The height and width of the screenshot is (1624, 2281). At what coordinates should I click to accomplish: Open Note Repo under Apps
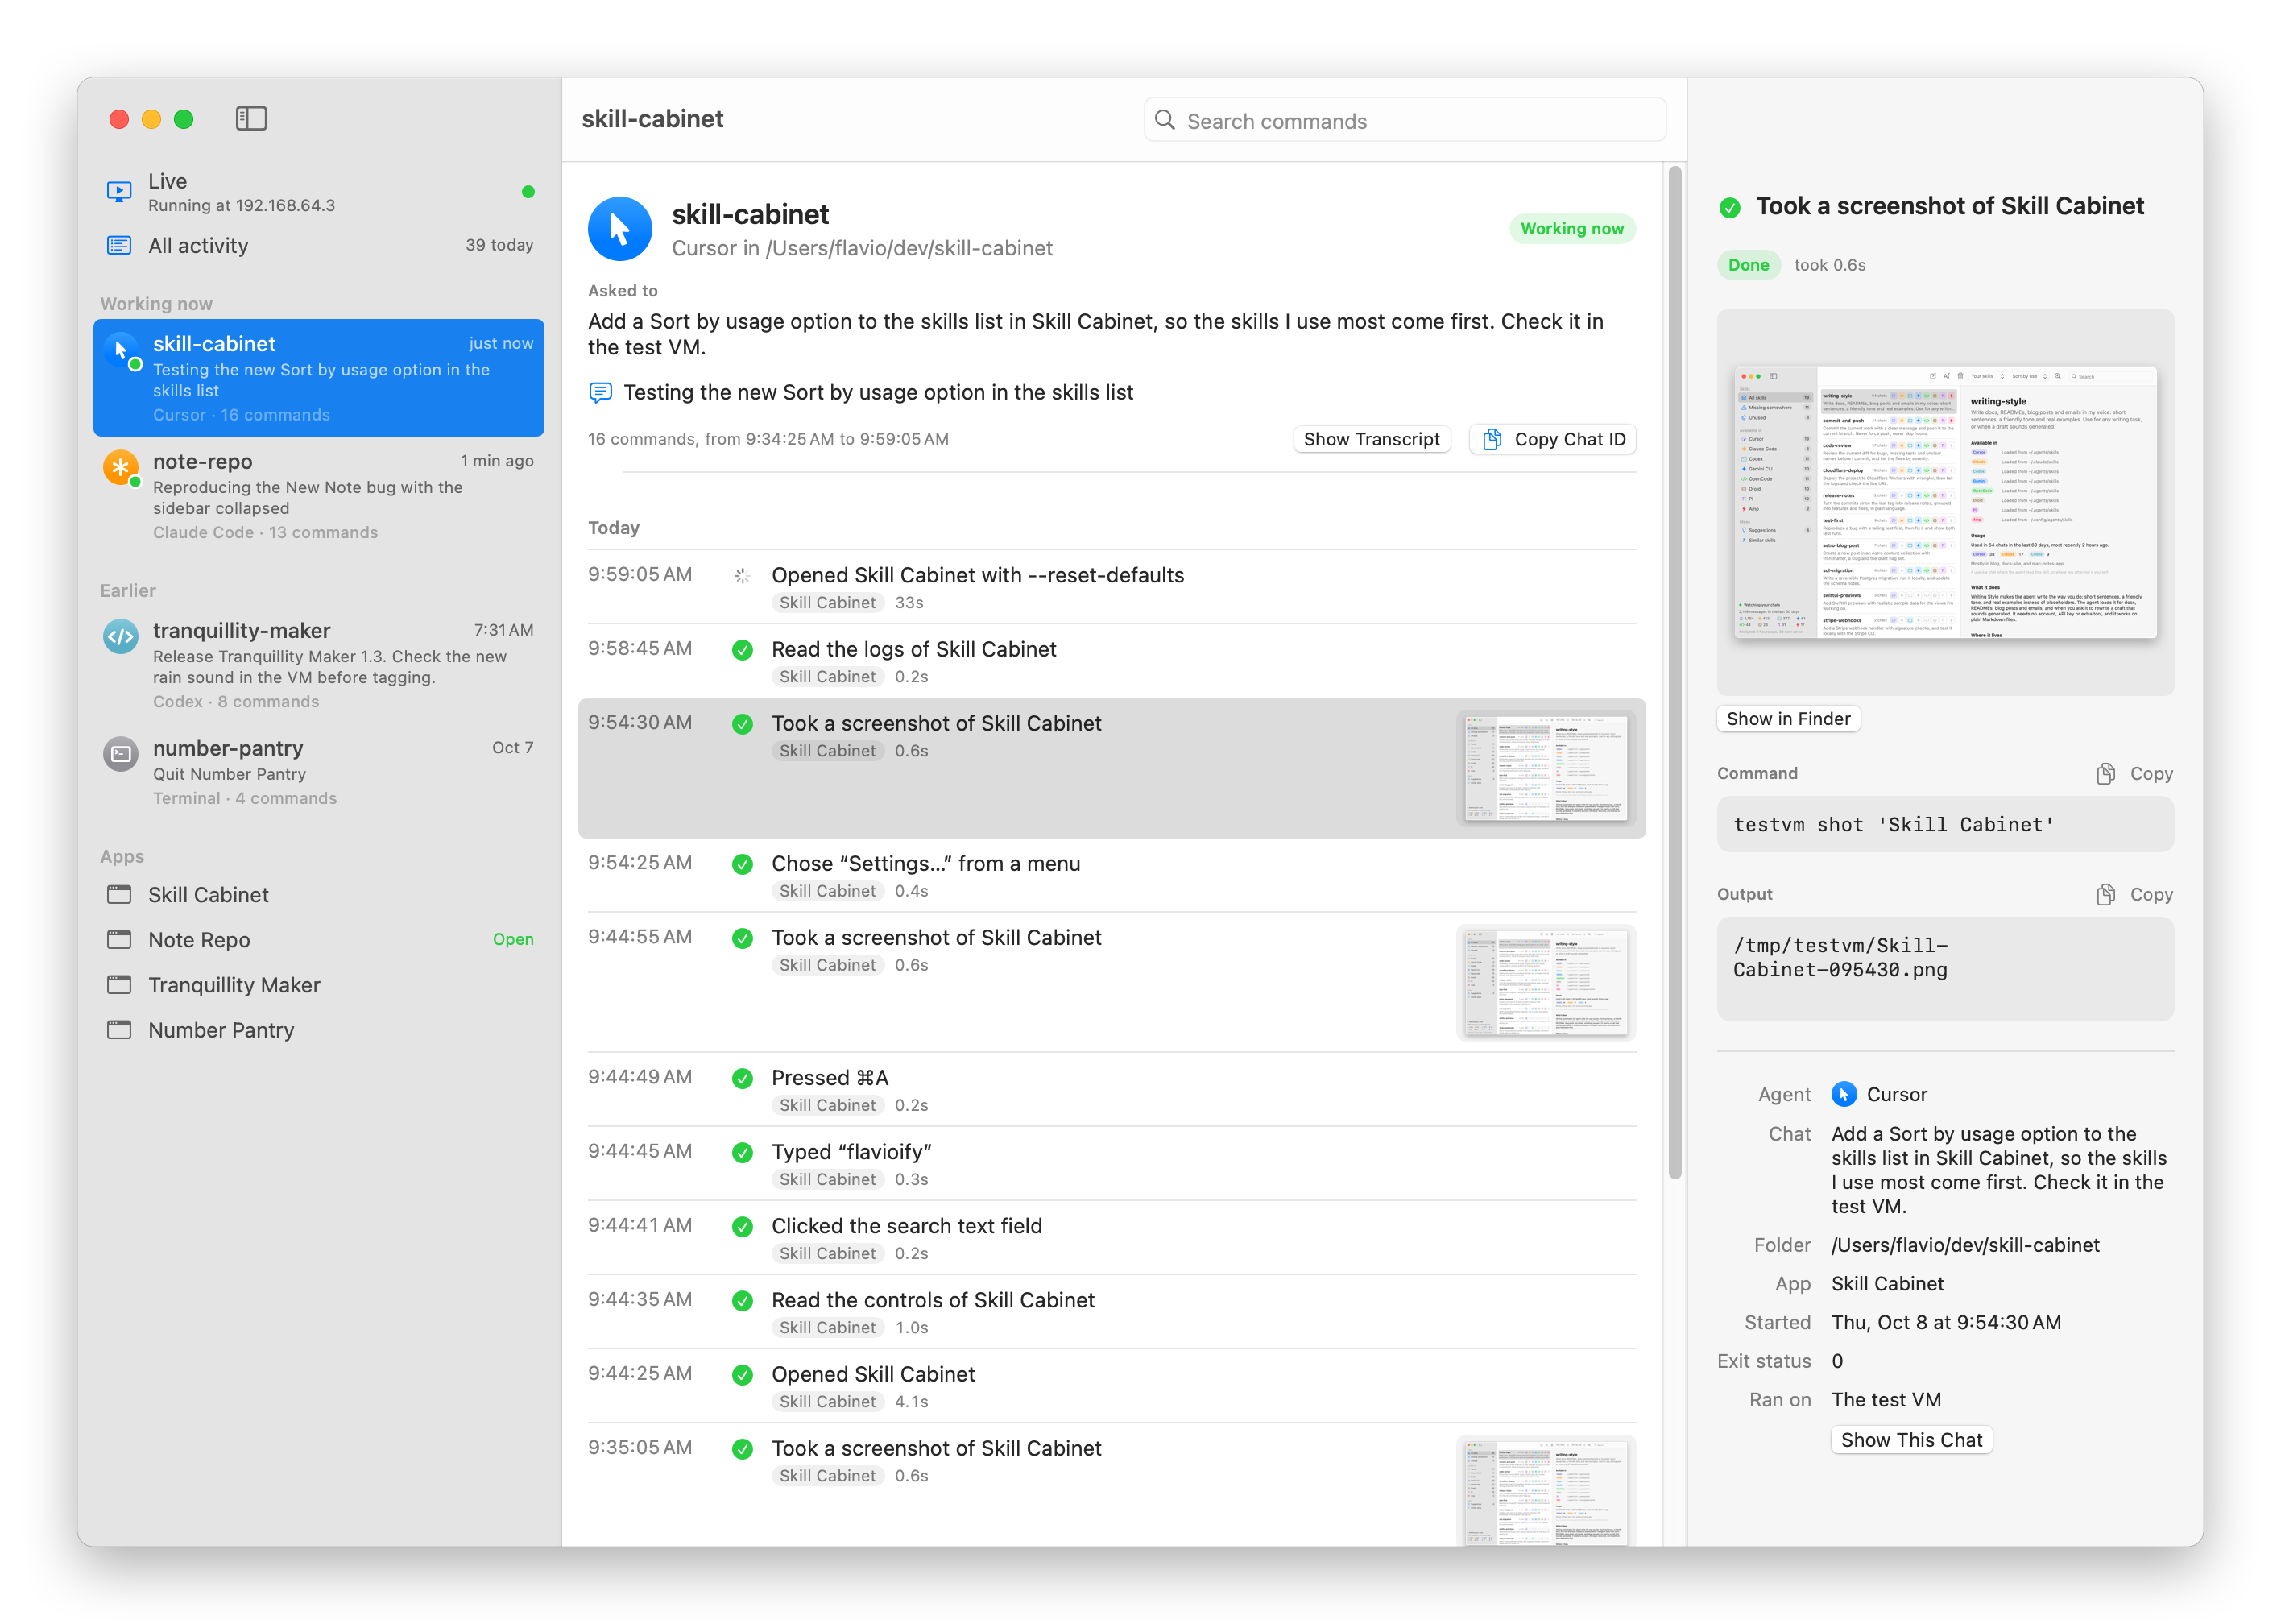[319, 940]
